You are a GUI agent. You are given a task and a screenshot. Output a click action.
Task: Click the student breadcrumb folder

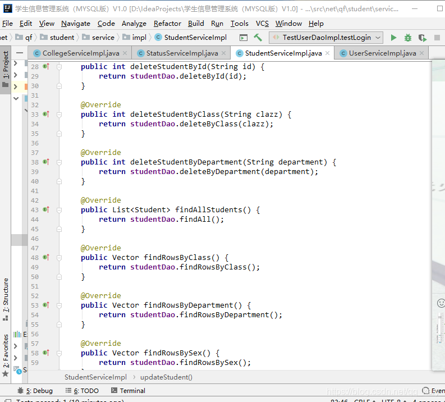(57, 38)
